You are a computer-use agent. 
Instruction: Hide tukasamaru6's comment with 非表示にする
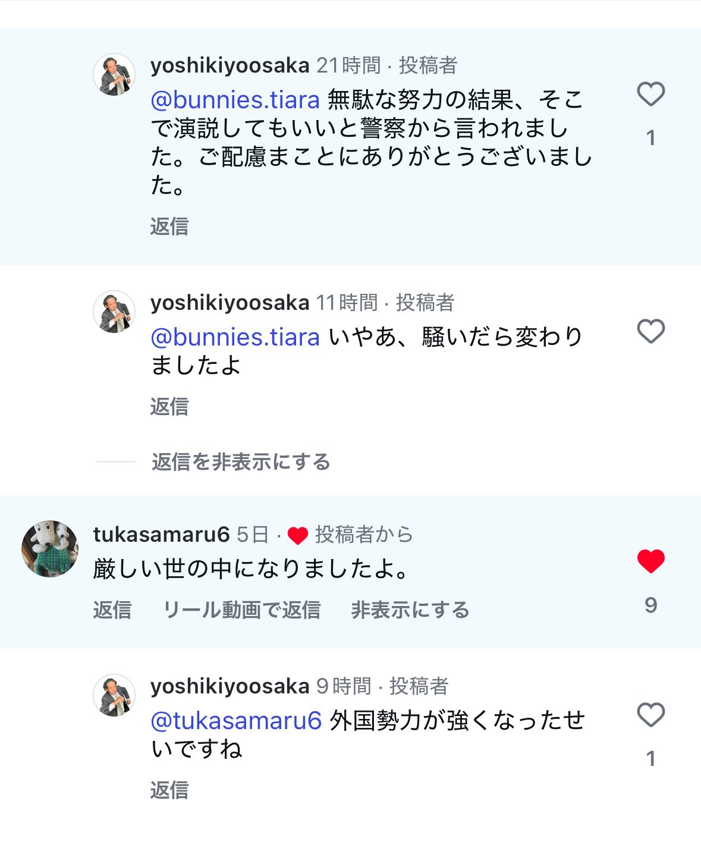410,610
